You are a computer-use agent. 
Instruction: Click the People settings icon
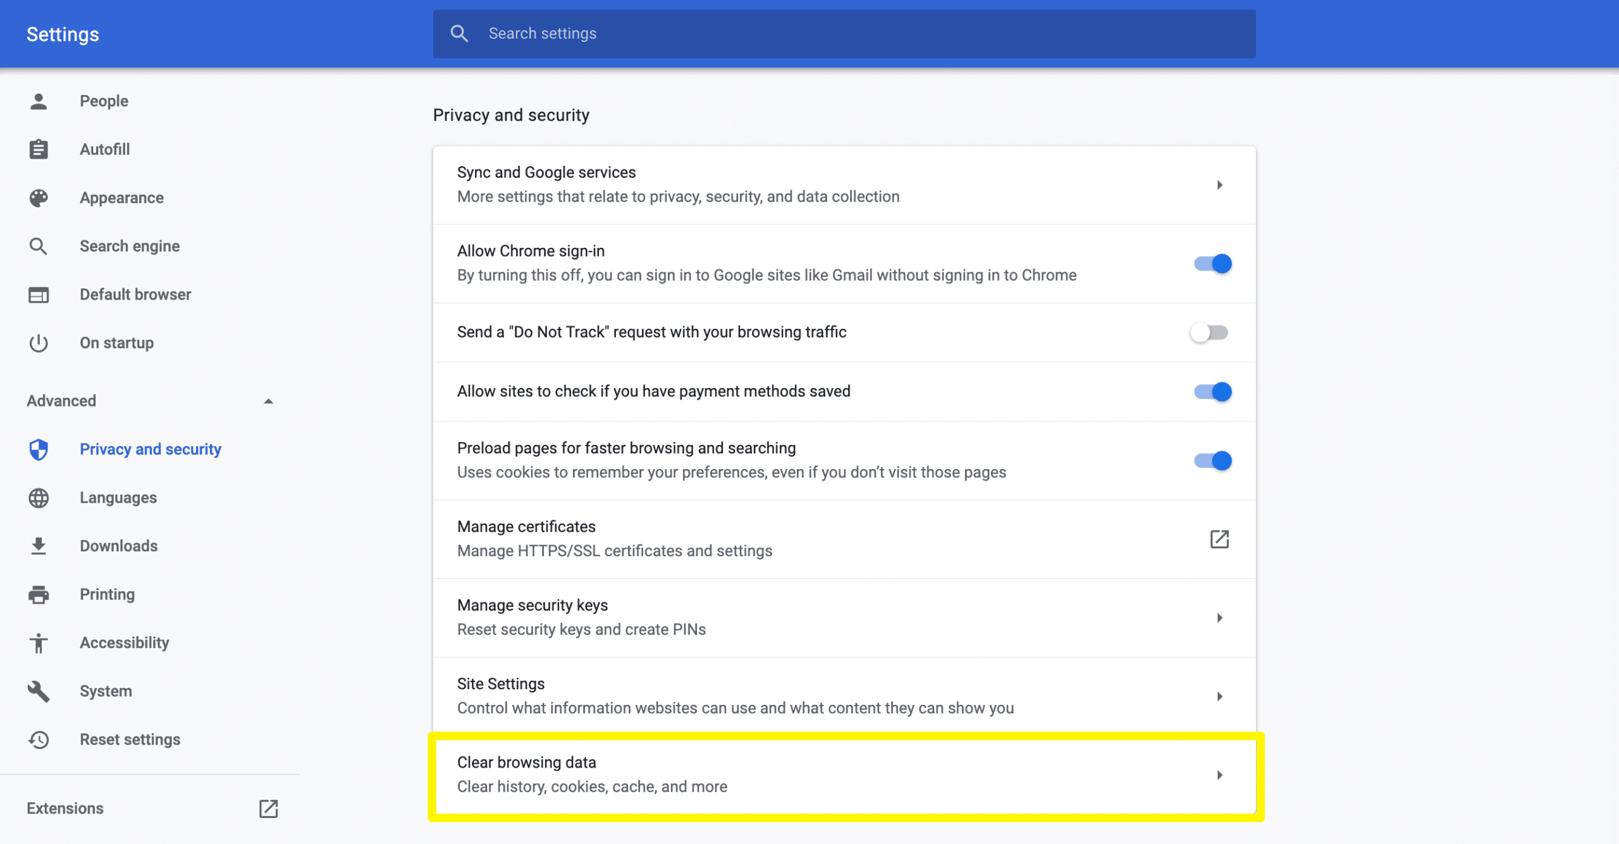point(39,101)
